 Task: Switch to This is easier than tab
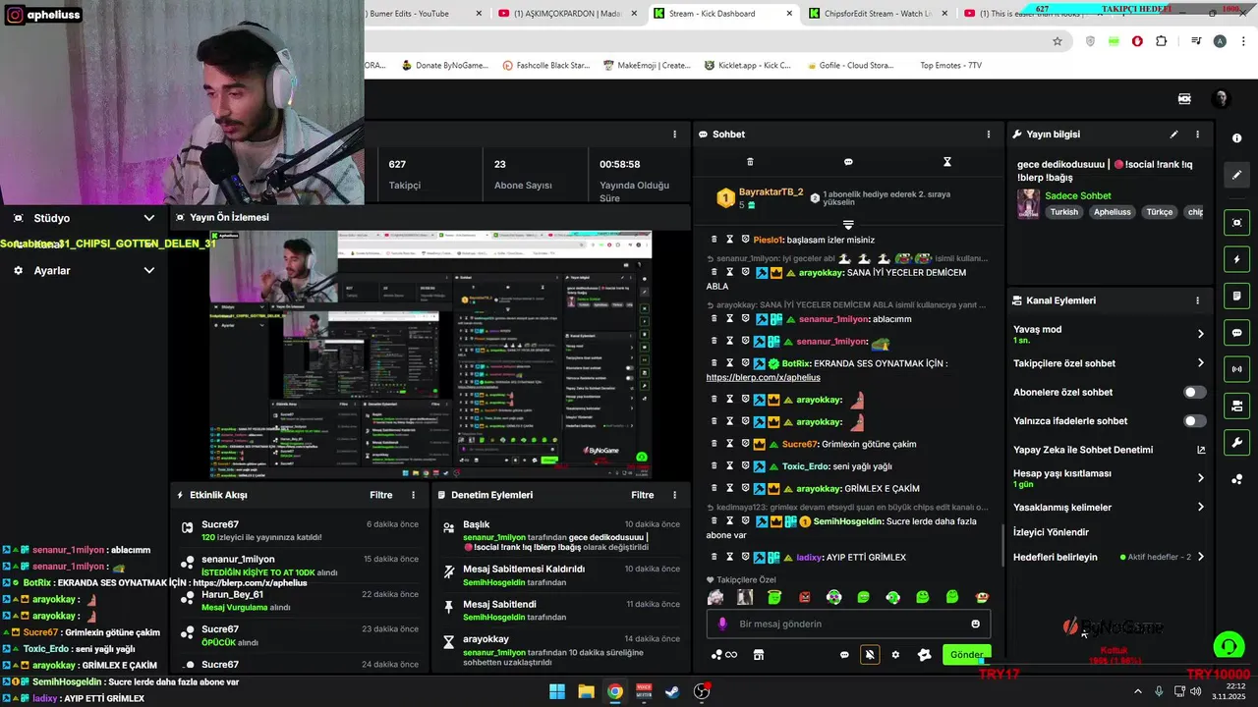click(x=1032, y=14)
